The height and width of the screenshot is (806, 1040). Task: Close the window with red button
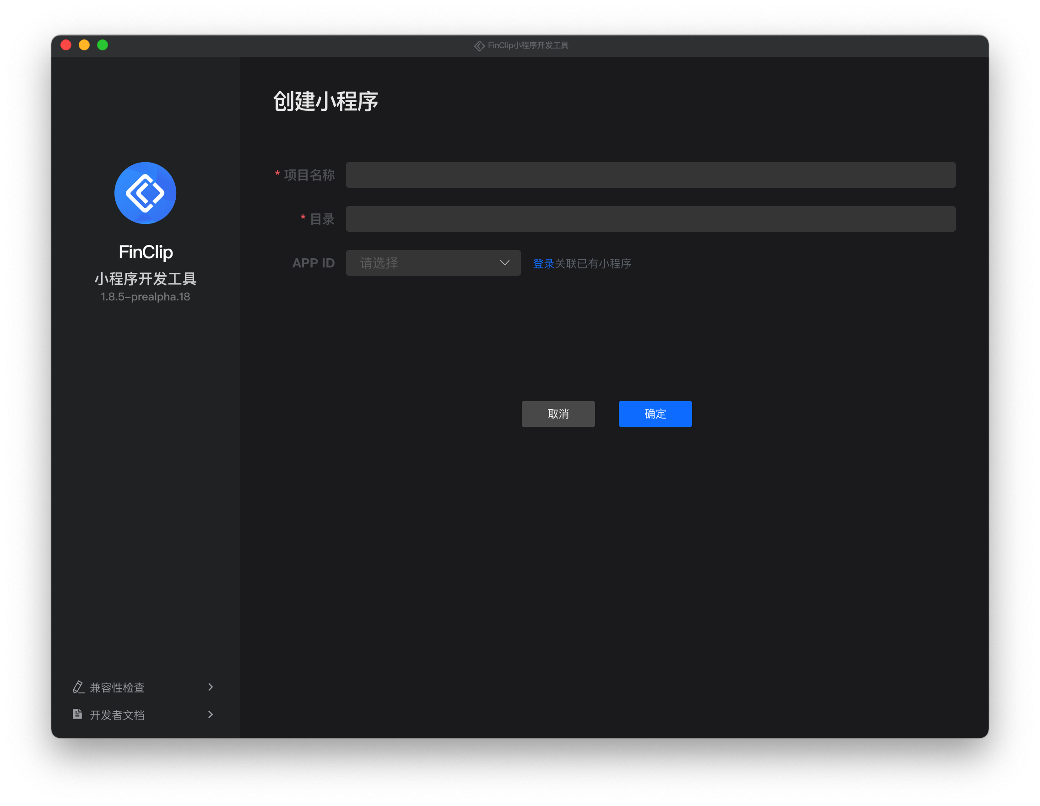coord(66,45)
